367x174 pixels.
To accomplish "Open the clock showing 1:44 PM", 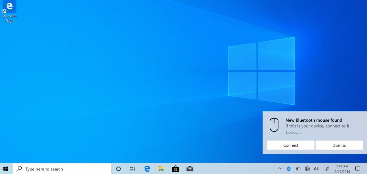I will pos(342,169).
